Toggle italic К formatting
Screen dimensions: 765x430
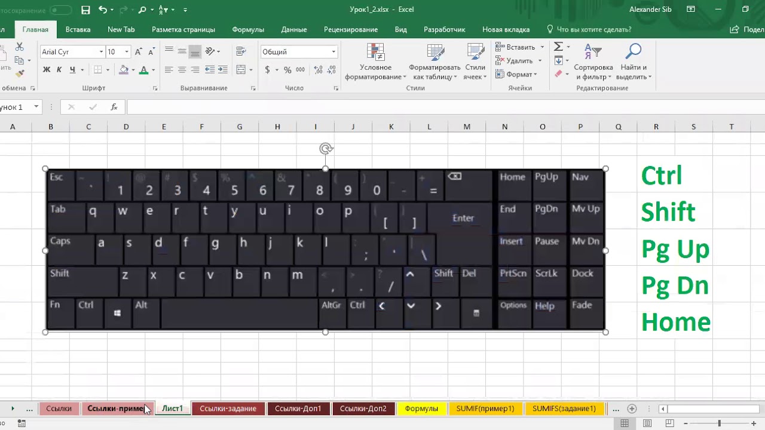tap(59, 70)
